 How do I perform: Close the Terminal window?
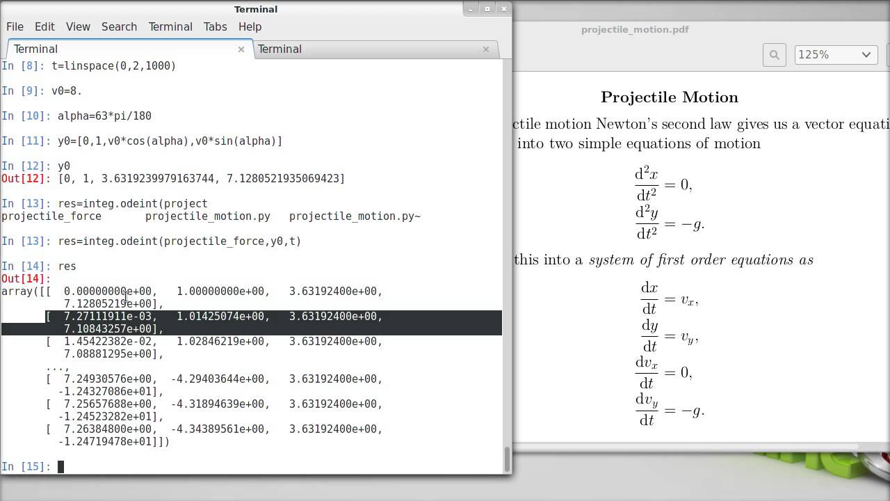click(504, 9)
